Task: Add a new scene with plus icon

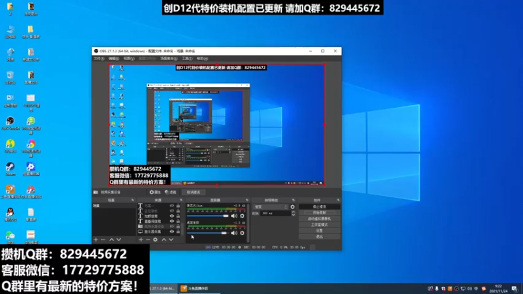Action: click(96, 240)
